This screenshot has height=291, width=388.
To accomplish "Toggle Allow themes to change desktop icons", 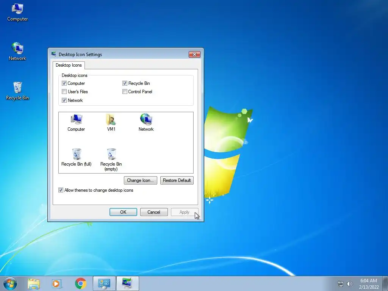I will [61, 190].
